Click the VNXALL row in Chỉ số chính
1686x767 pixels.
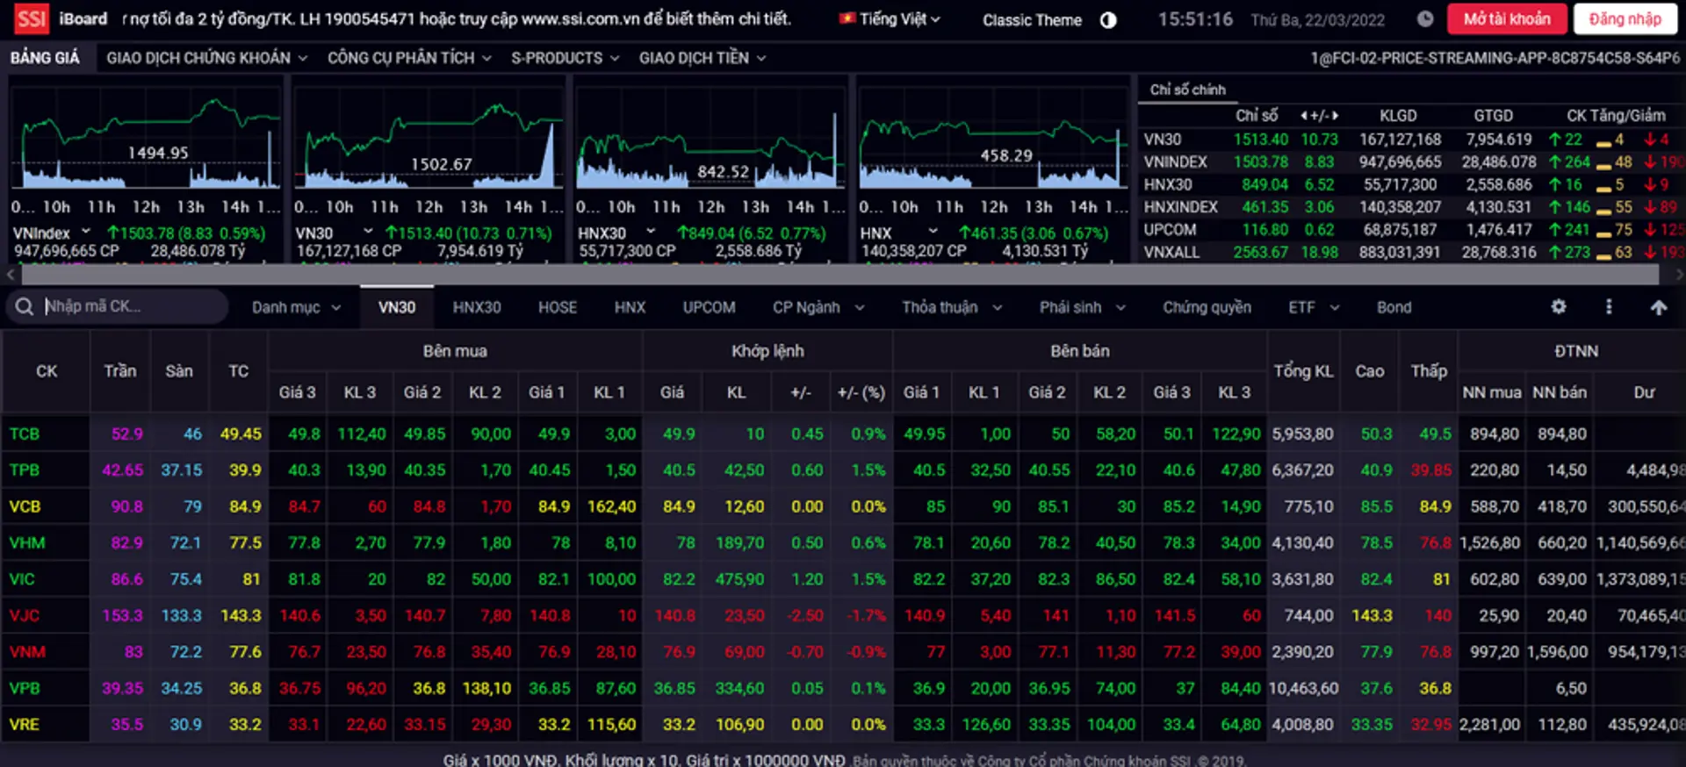point(1412,253)
